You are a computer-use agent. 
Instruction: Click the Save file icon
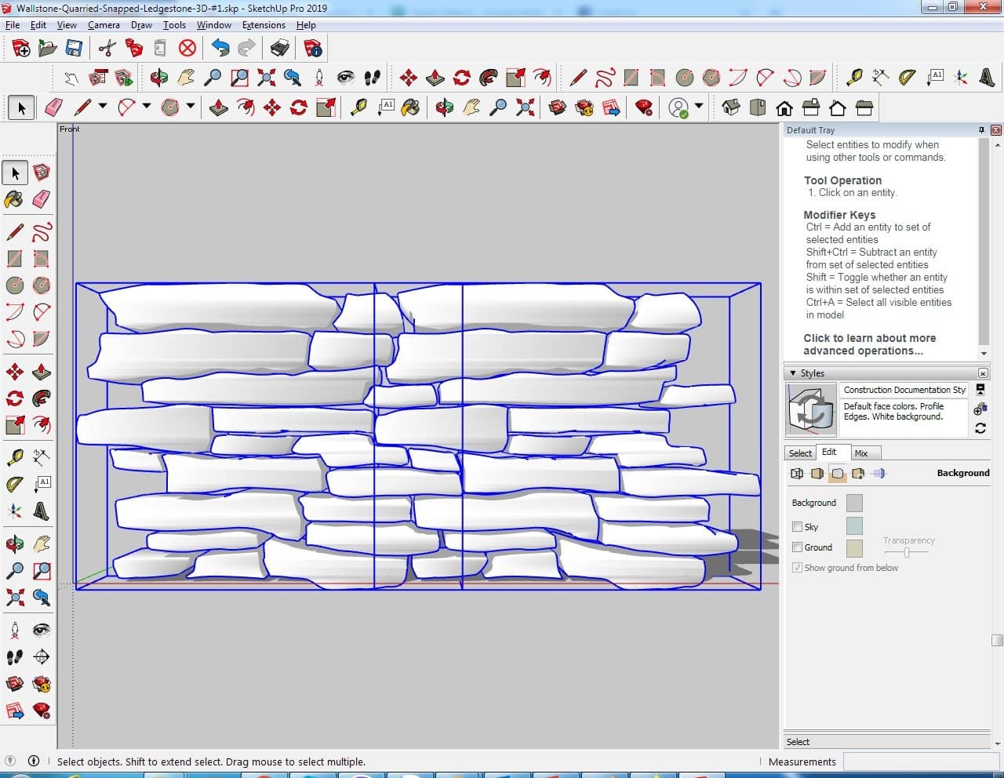click(x=74, y=49)
